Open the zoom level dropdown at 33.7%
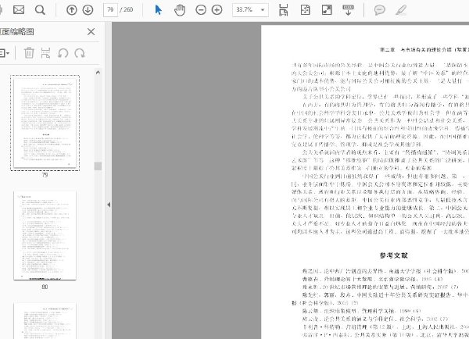Image resolution: width=469 pixels, height=339 pixels. [250, 10]
